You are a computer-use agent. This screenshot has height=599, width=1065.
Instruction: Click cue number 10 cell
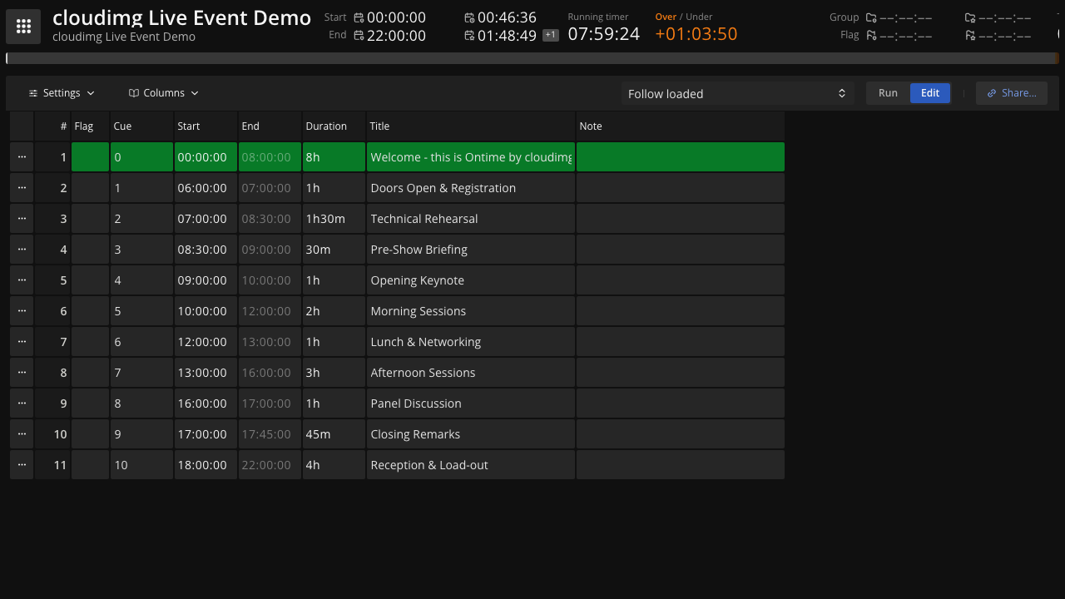coord(141,465)
